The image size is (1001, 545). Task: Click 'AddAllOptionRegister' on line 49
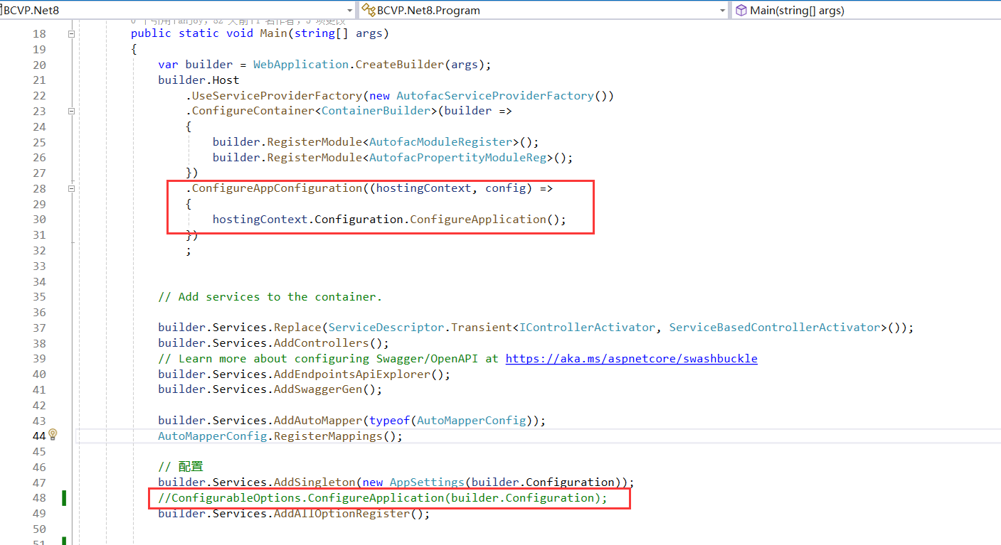(342, 513)
